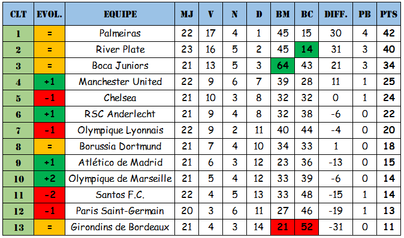Click Manchester United's +1 evolution cell

[49, 82]
